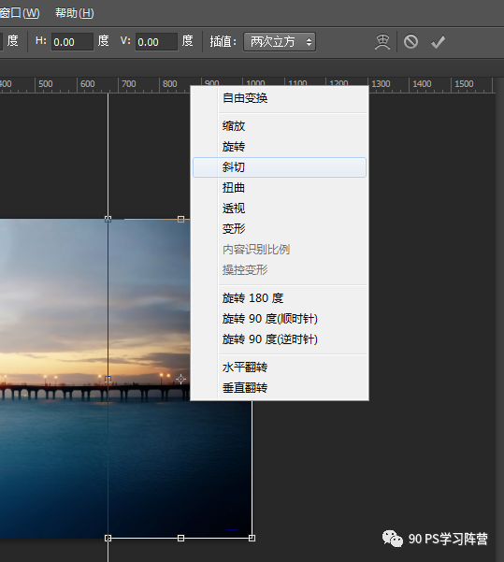Viewport: 504px width, 562px height.
Task: Commit transform with the checkmark icon
Action: (438, 42)
